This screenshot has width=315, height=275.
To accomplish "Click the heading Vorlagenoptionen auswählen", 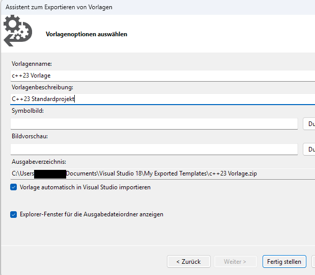I will coord(87,34).
